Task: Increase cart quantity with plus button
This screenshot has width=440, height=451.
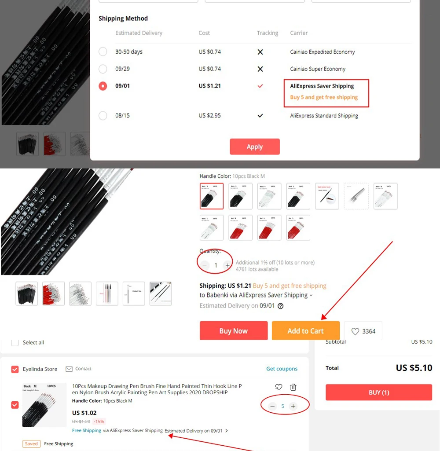Action: [293, 406]
